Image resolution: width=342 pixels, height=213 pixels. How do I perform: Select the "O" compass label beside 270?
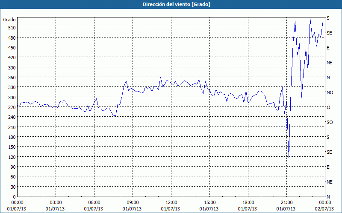[x=328, y=107]
